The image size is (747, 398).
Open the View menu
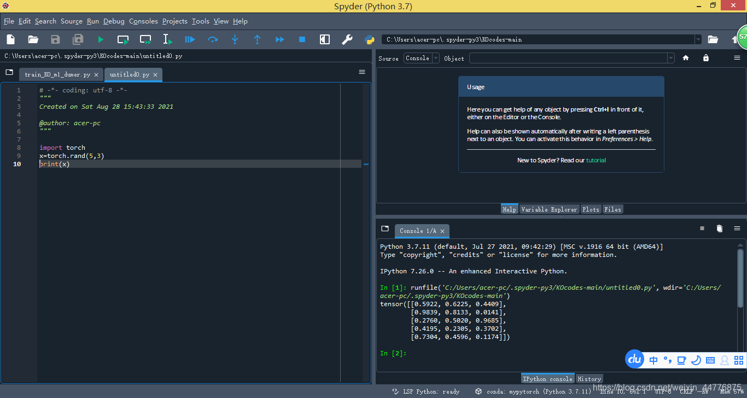[221, 21]
